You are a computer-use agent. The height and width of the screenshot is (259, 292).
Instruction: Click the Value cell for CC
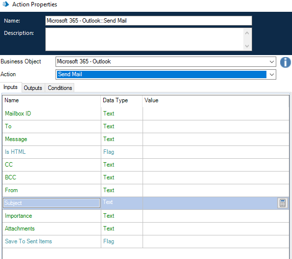point(216,165)
